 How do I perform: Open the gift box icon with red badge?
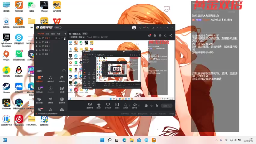click(149, 36)
